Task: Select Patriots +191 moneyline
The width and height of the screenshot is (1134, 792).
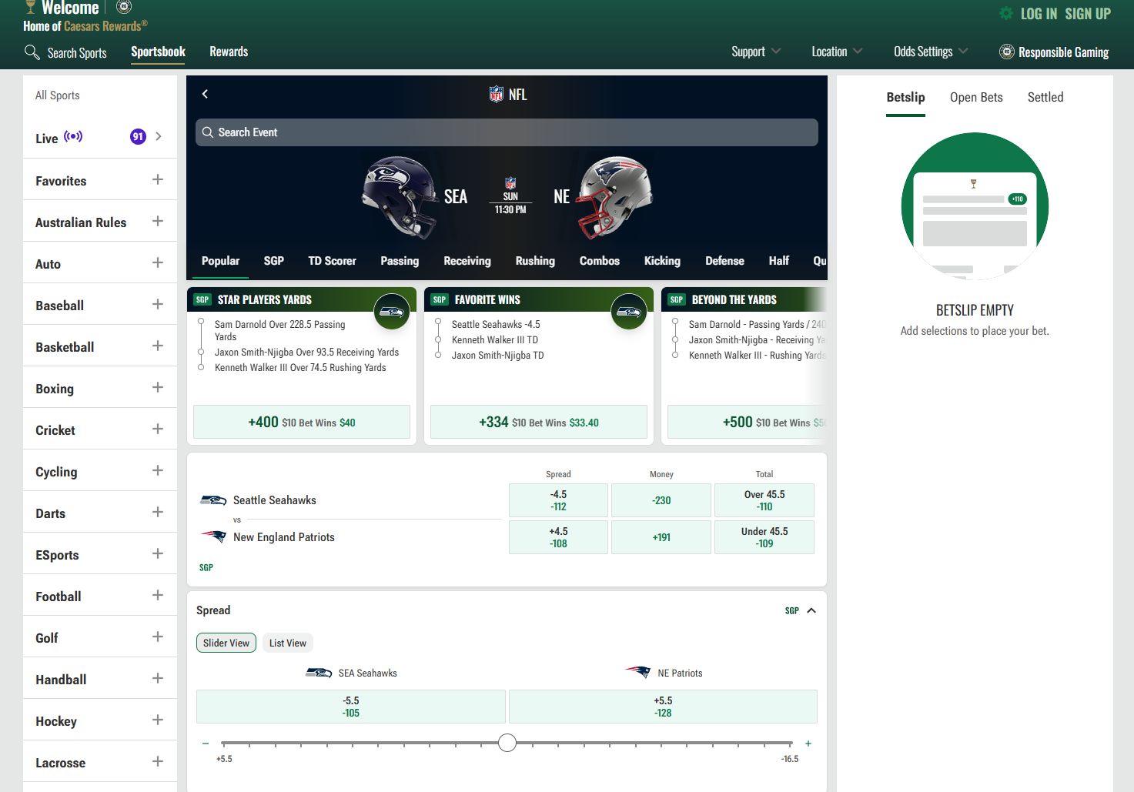Action: [661, 537]
